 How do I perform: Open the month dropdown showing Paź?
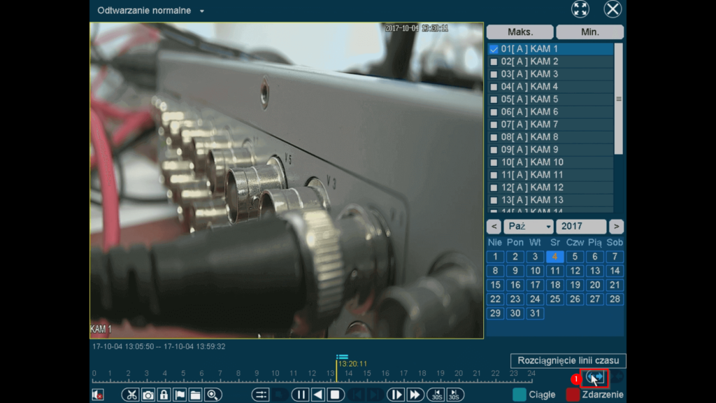pyautogui.click(x=528, y=227)
